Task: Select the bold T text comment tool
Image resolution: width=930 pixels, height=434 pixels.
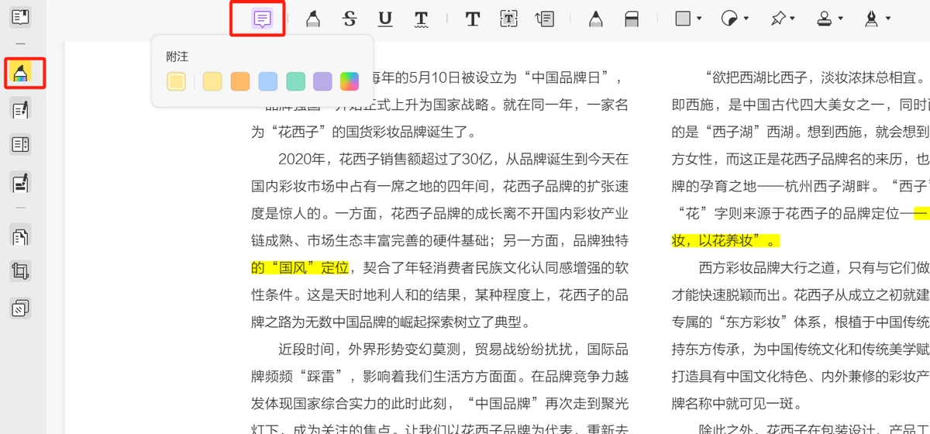Action: point(473,19)
